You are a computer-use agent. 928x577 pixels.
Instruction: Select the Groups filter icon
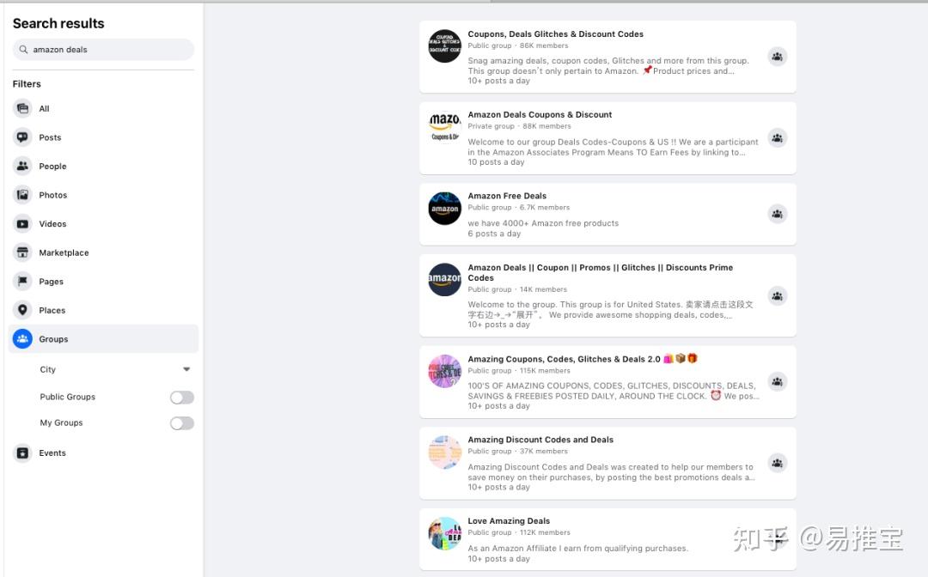(x=22, y=339)
